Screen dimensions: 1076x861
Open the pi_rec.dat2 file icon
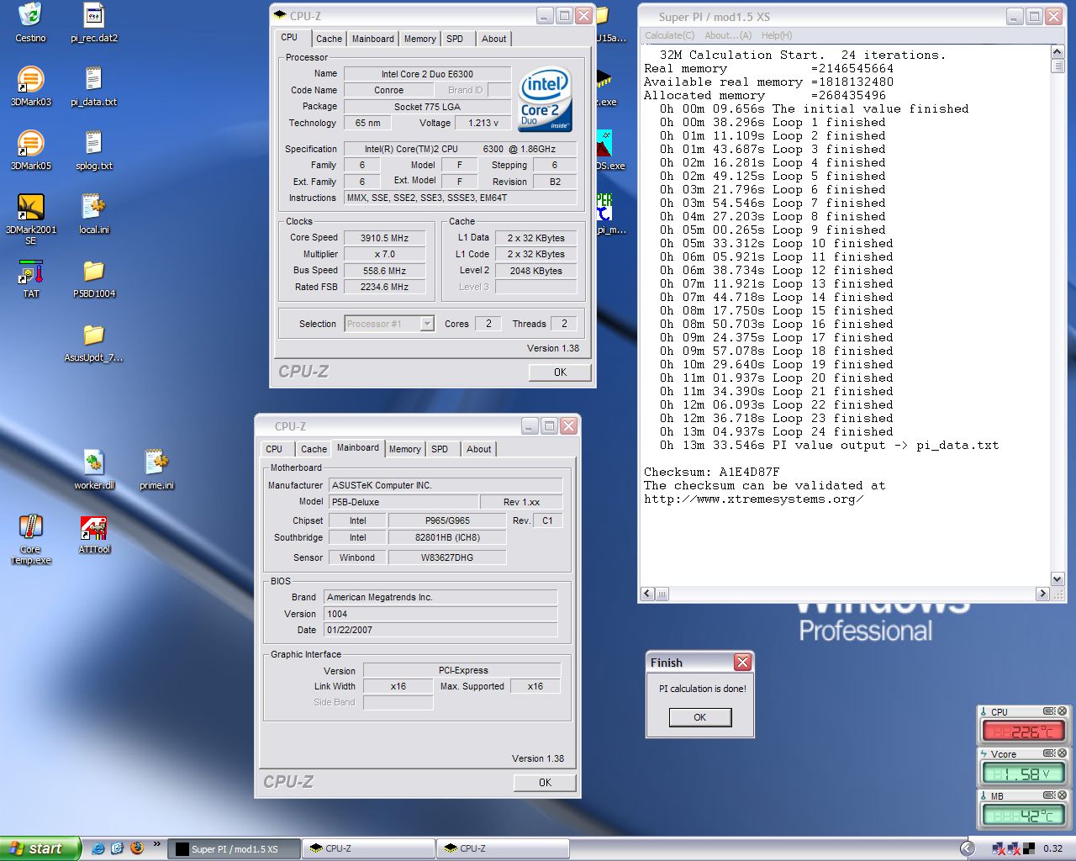[93, 15]
